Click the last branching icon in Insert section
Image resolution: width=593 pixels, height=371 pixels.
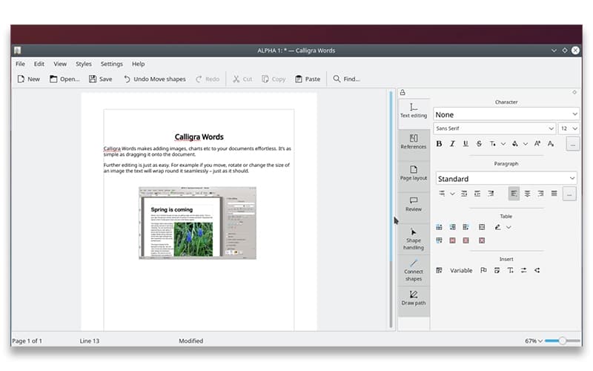click(537, 270)
